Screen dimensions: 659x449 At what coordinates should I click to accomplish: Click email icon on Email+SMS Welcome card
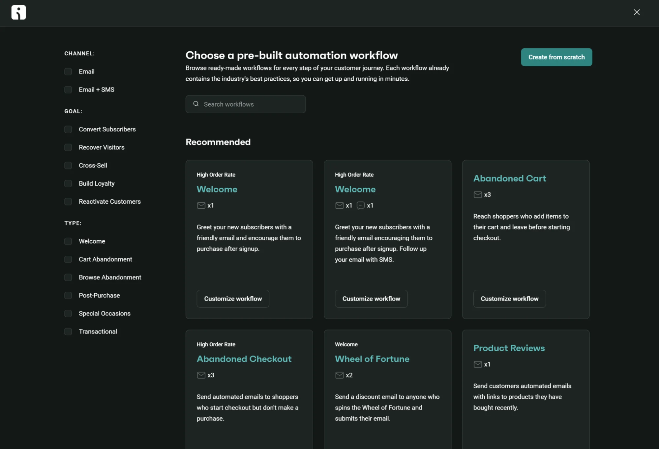point(339,205)
